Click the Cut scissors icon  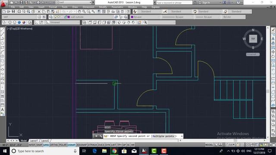[x=39, y=12]
